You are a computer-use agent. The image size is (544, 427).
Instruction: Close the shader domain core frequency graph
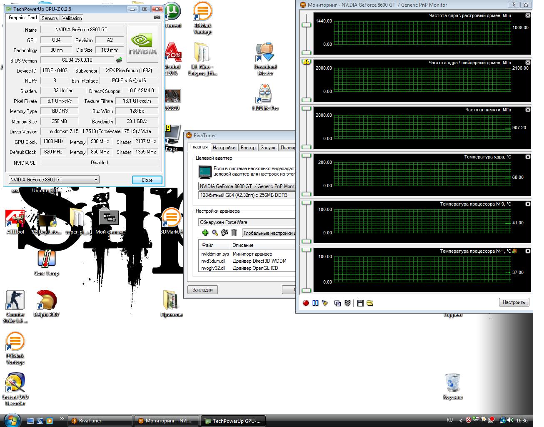pos(528,63)
